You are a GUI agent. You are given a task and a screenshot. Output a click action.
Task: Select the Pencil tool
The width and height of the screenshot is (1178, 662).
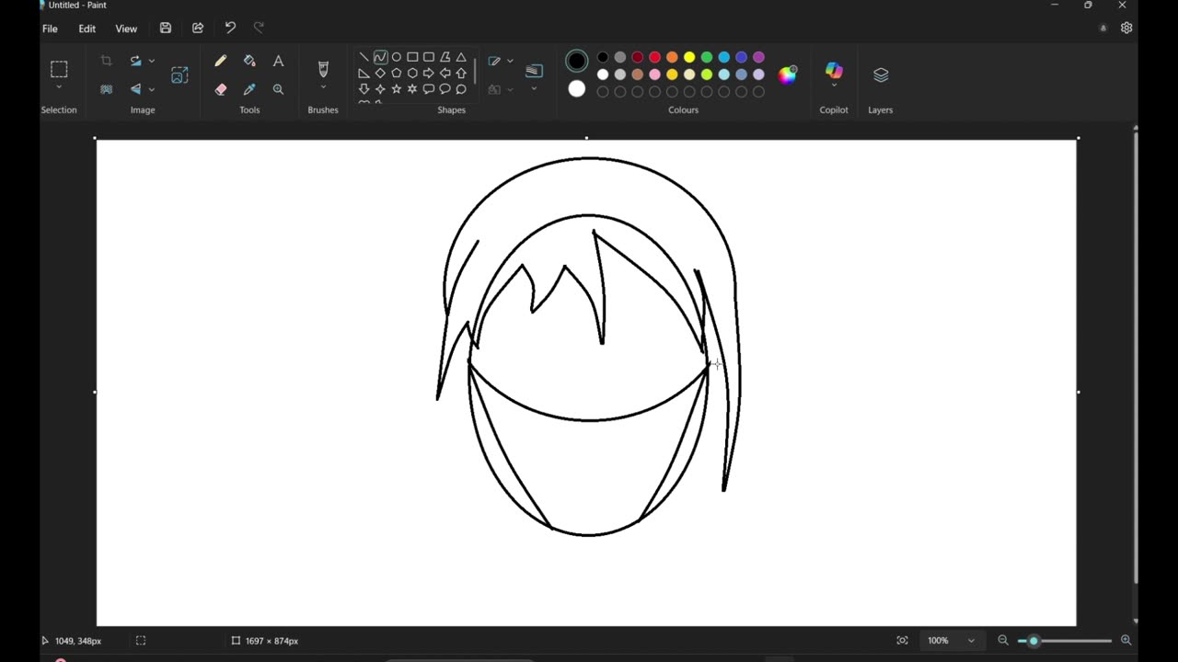tap(220, 61)
